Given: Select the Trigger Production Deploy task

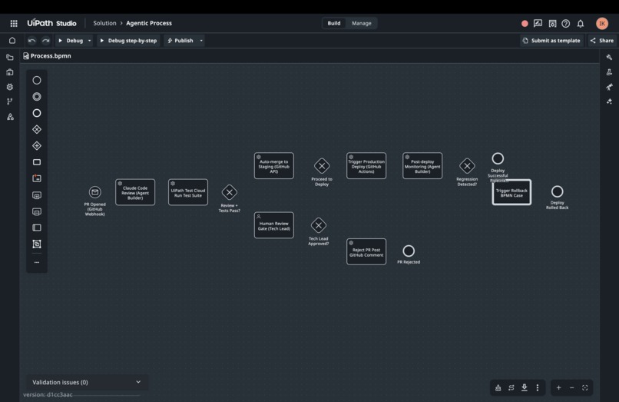Looking at the screenshot, I should 366,166.
